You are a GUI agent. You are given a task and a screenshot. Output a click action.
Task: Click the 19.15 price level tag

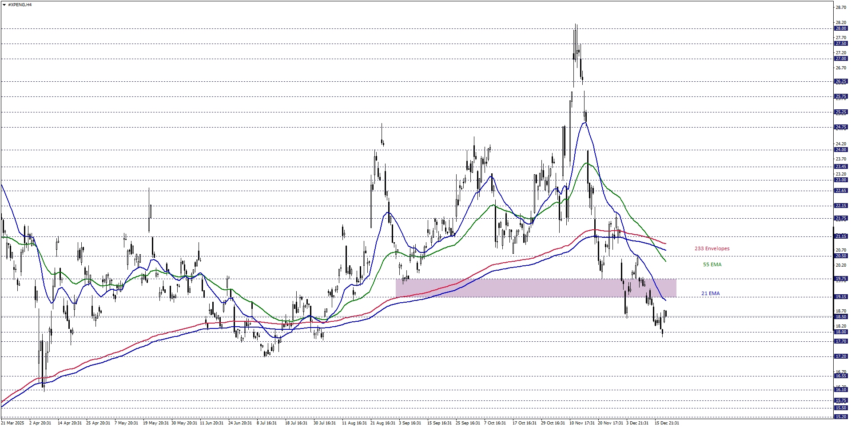pyautogui.click(x=840, y=297)
